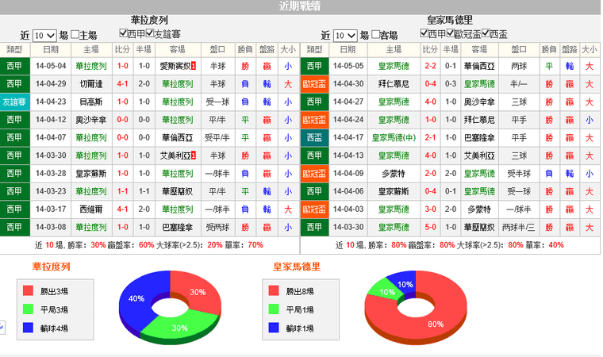Screen dimensions: 603x357
Task: Click the 10% green slice of 皇家馬德里 chart
Action: point(387,292)
